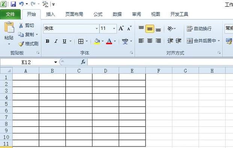Click inside the formula bar input
233x148 pixels.
[160, 62]
